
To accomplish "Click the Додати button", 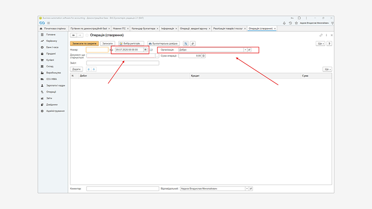I will [x=76, y=69].
